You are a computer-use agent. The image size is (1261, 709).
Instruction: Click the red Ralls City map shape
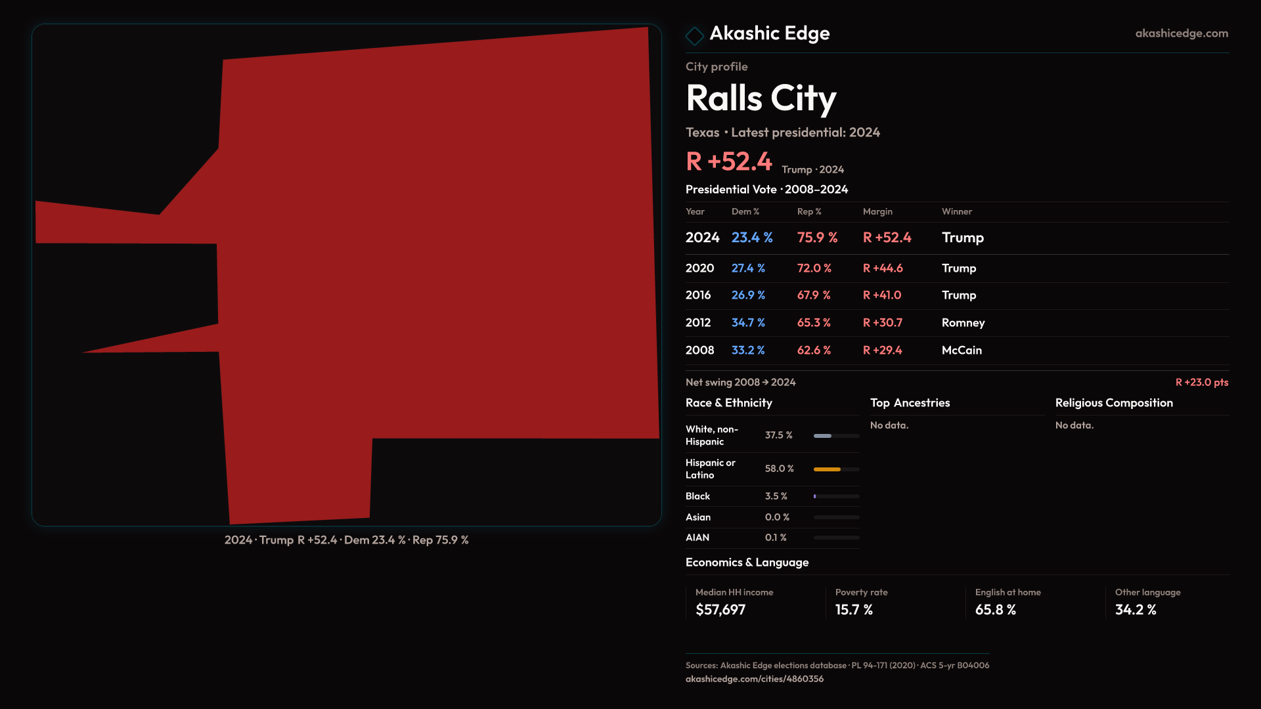[x=433, y=263]
